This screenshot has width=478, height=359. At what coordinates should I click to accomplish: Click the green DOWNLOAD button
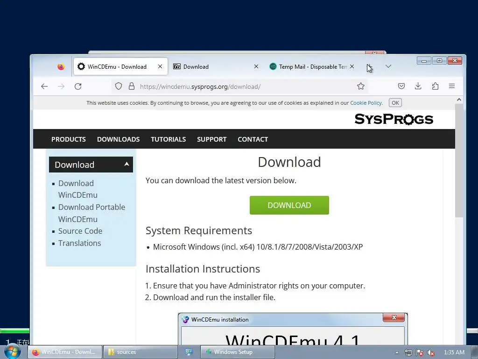pos(289,205)
